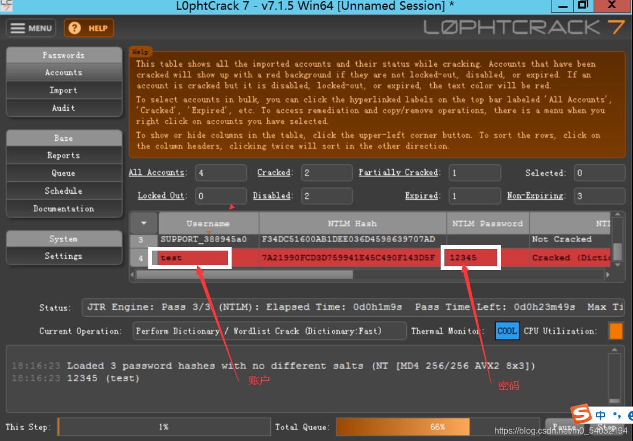Click hash F34DC51600AB1DEE036D4598639707AD

348,239
